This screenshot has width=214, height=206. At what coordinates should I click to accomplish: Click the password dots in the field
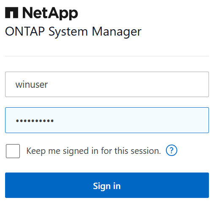35,121
